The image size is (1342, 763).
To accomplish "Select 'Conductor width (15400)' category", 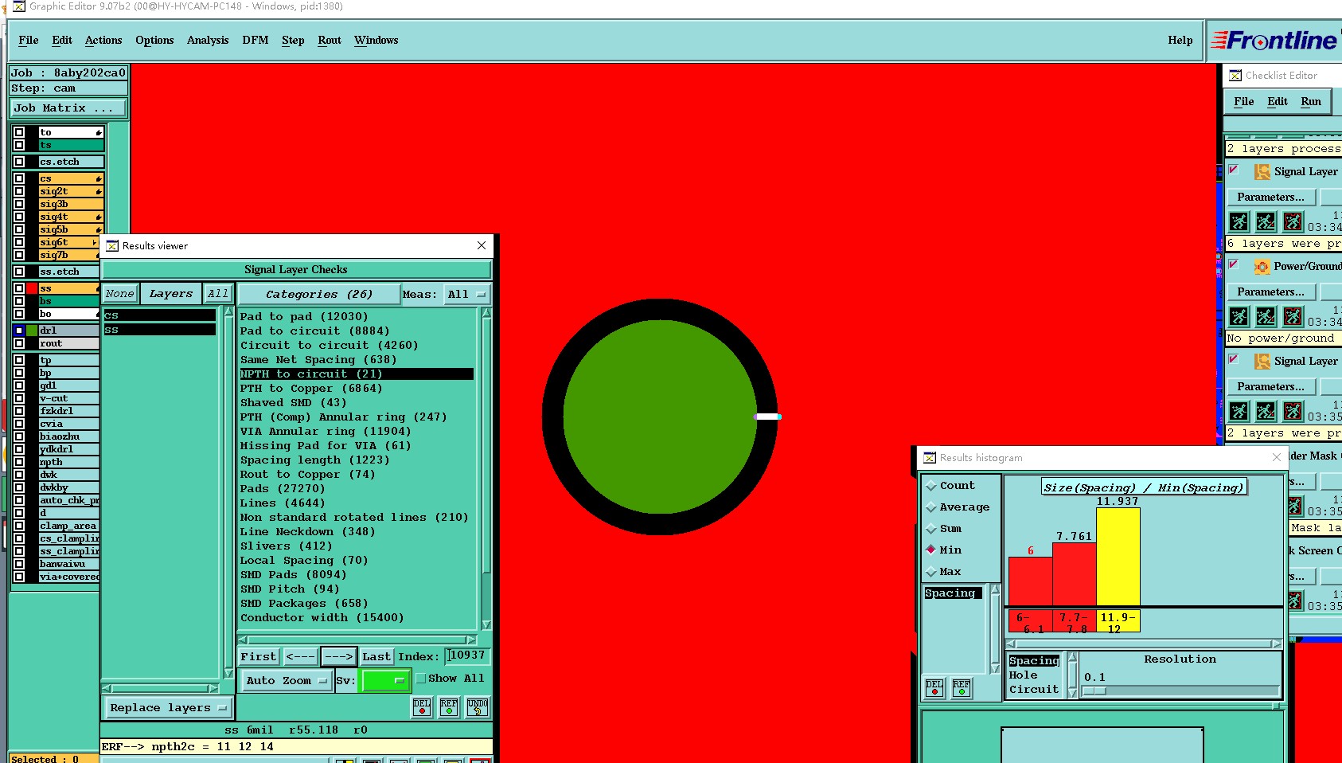I will (322, 617).
